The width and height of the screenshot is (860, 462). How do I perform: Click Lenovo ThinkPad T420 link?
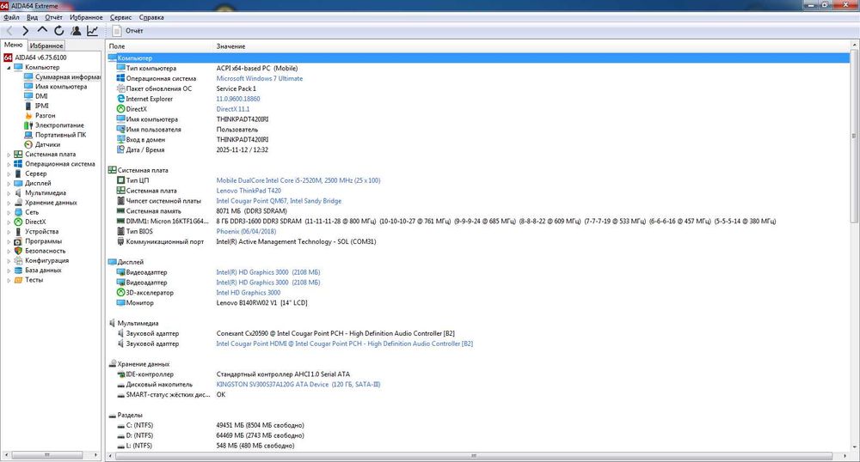pyautogui.click(x=249, y=191)
